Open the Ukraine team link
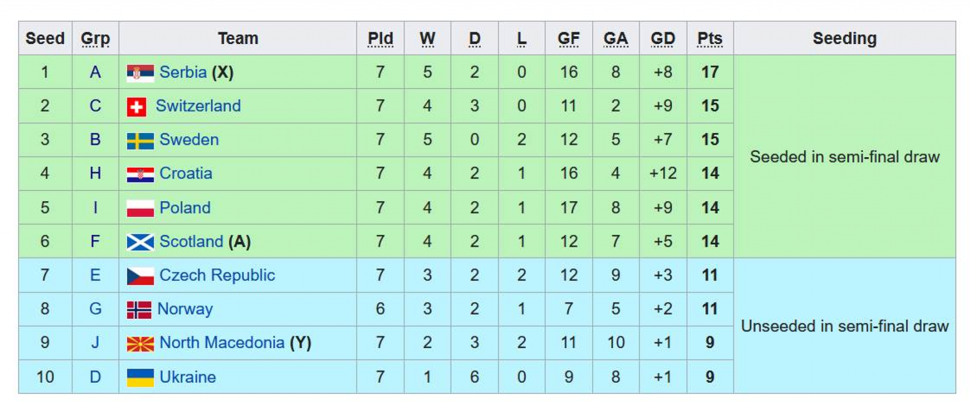This screenshot has width=971, height=412. coord(188,377)
